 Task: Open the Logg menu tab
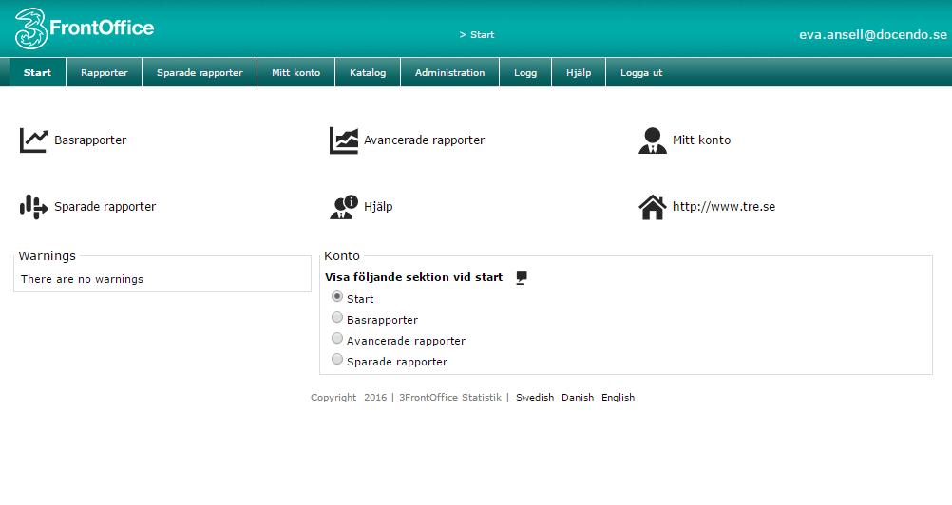pos(525,72)
